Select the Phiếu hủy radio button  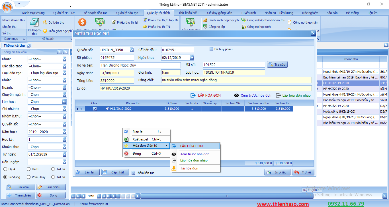tap(29, 177)
